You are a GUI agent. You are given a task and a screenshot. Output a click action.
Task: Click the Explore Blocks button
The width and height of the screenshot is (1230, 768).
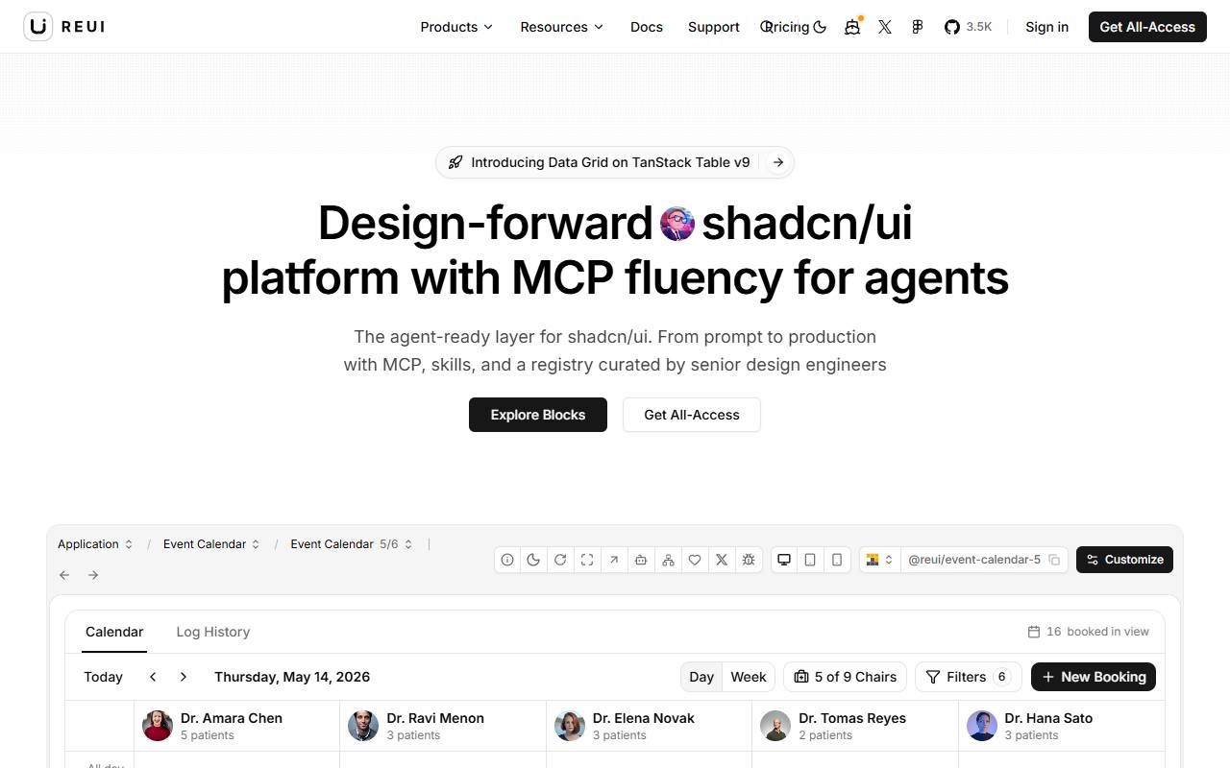538,415
